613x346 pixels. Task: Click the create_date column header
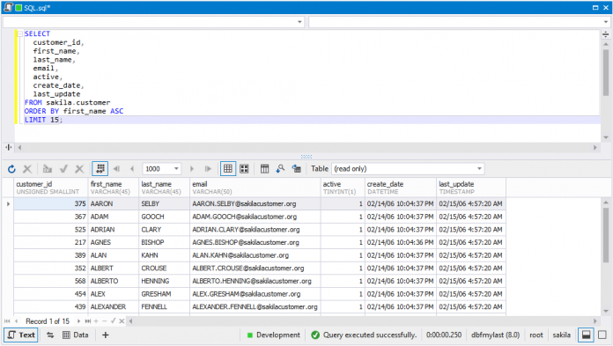point(401,188)
